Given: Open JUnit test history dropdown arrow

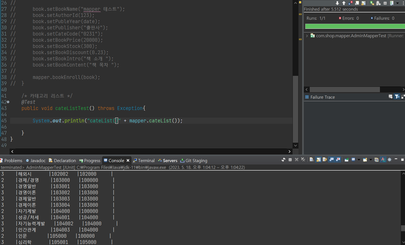Looking at the screenshot, I should pyautogui.click(x=397, y=3).
